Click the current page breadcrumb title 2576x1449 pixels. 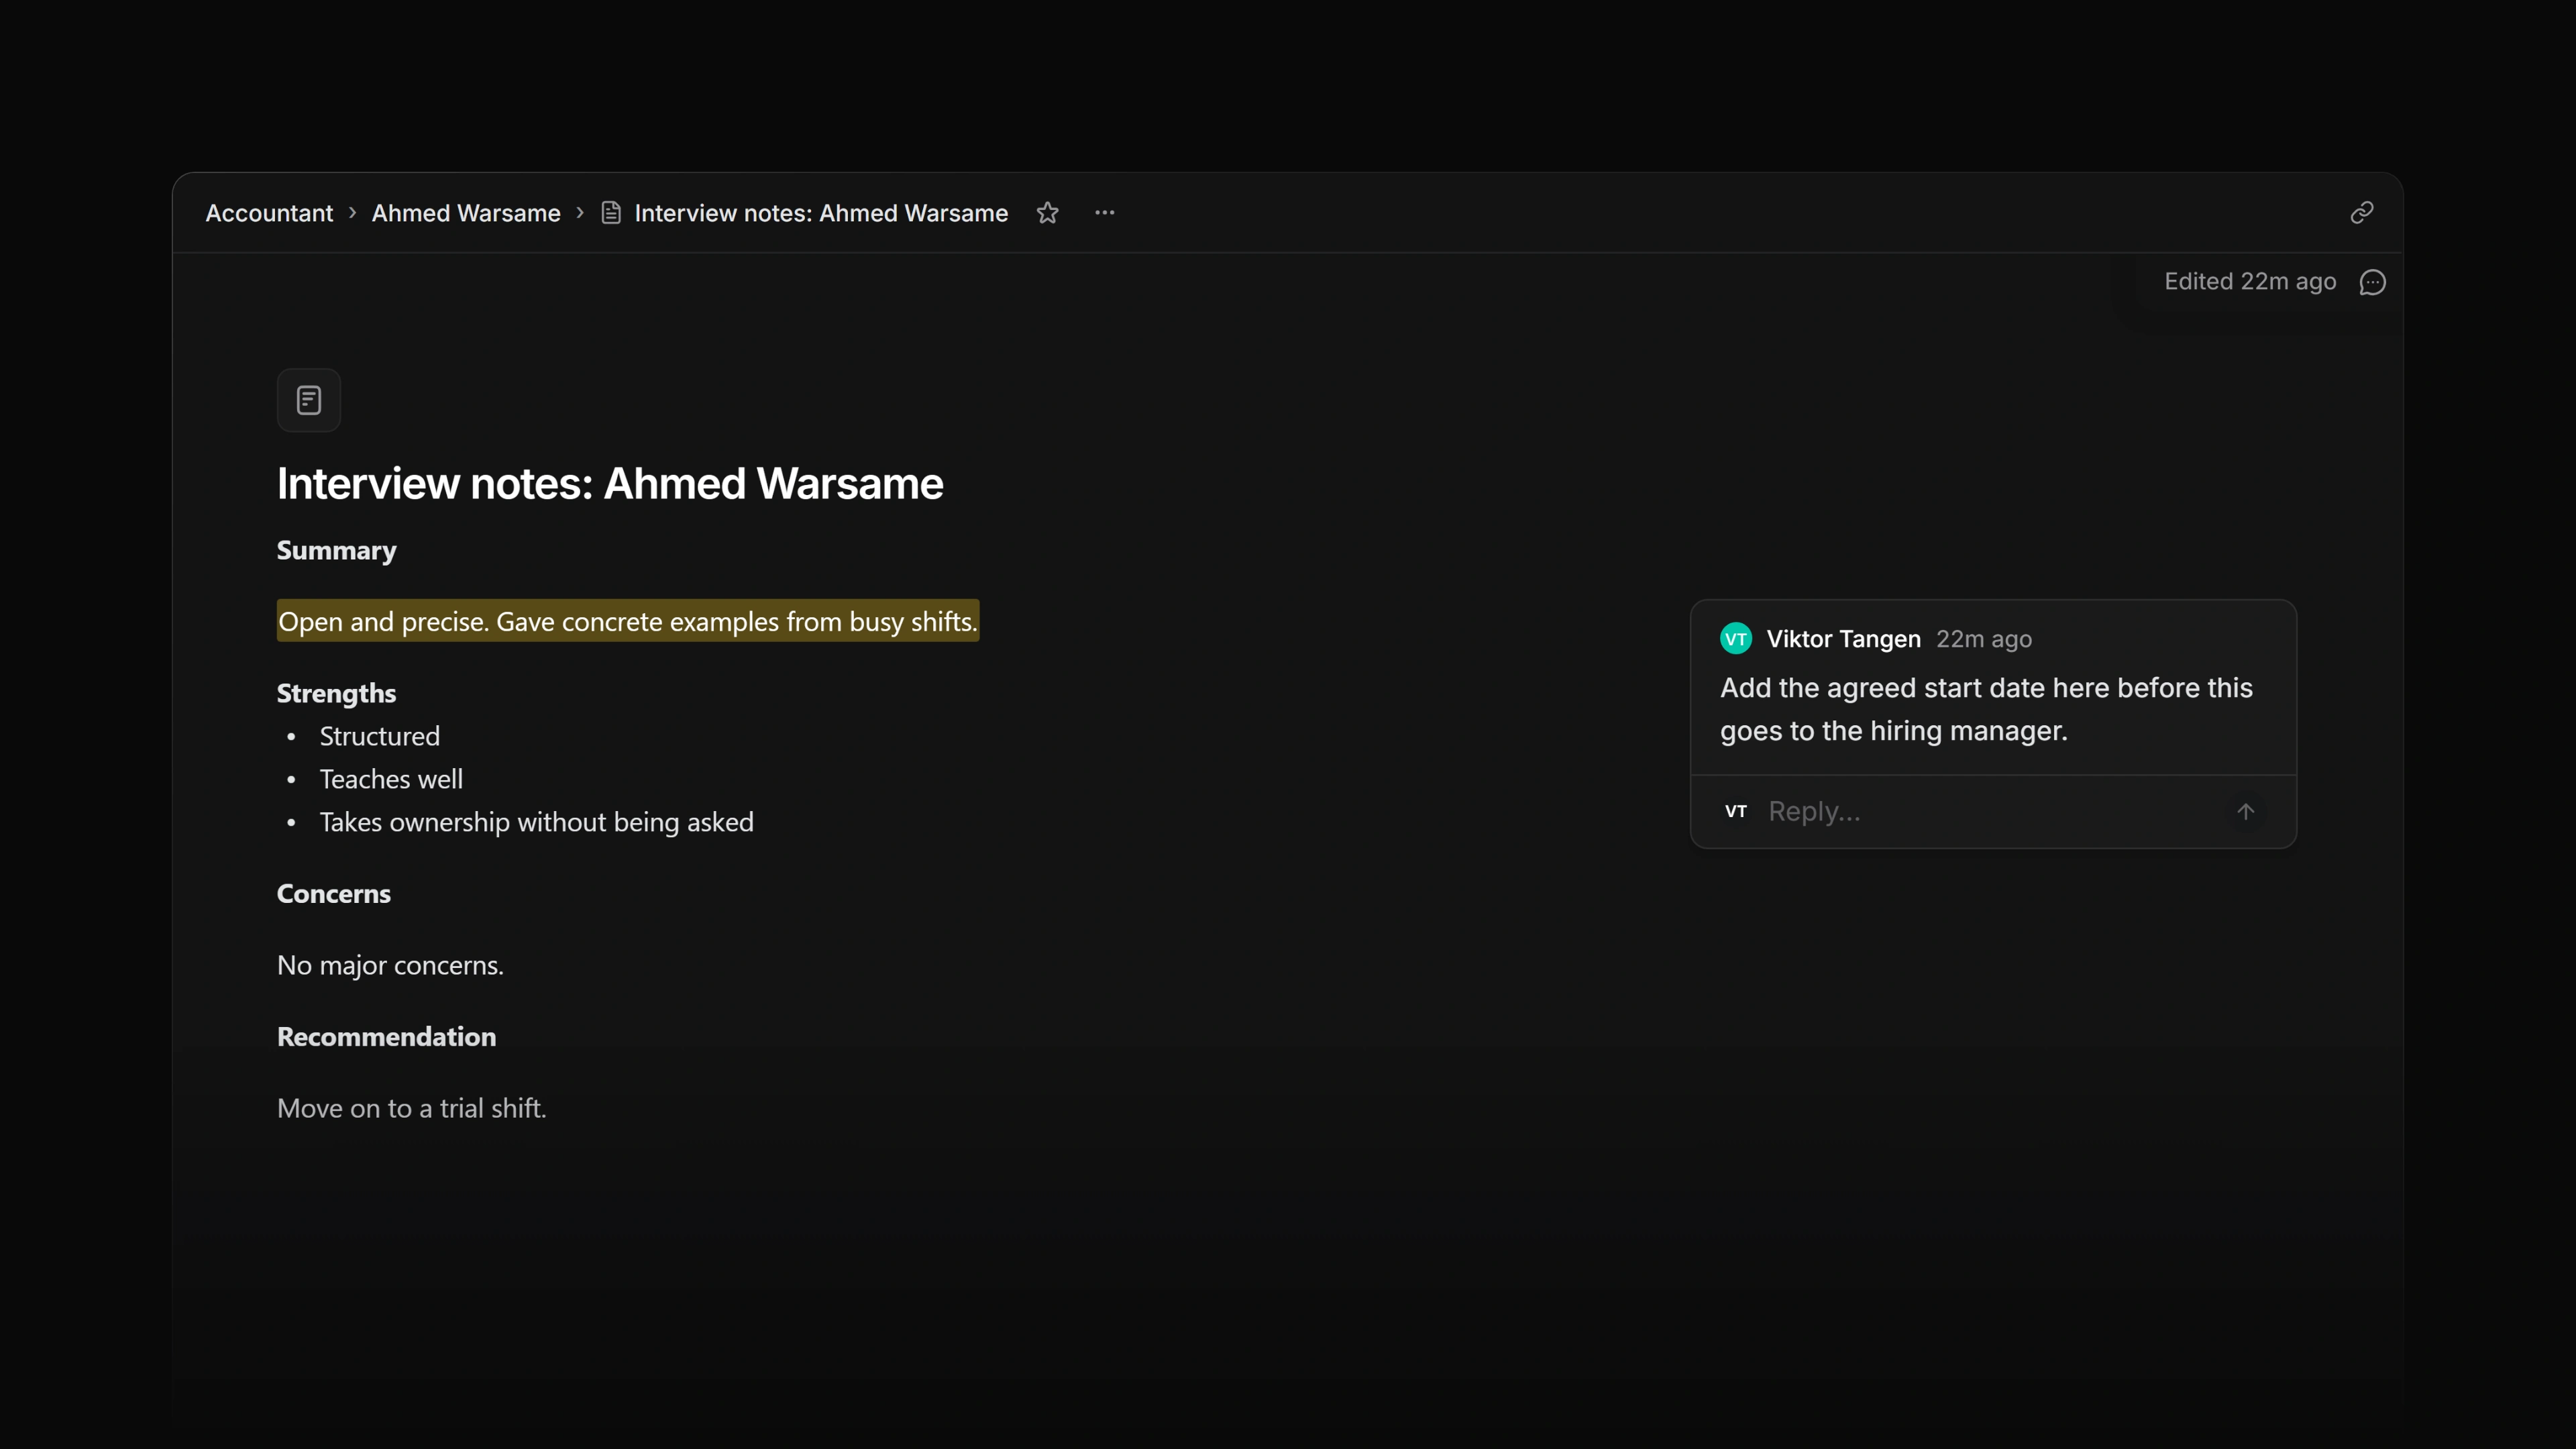click(x=821, y=213)
